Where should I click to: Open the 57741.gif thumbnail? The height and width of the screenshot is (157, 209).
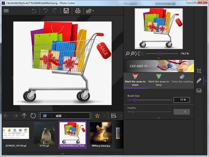coord(44,133)
